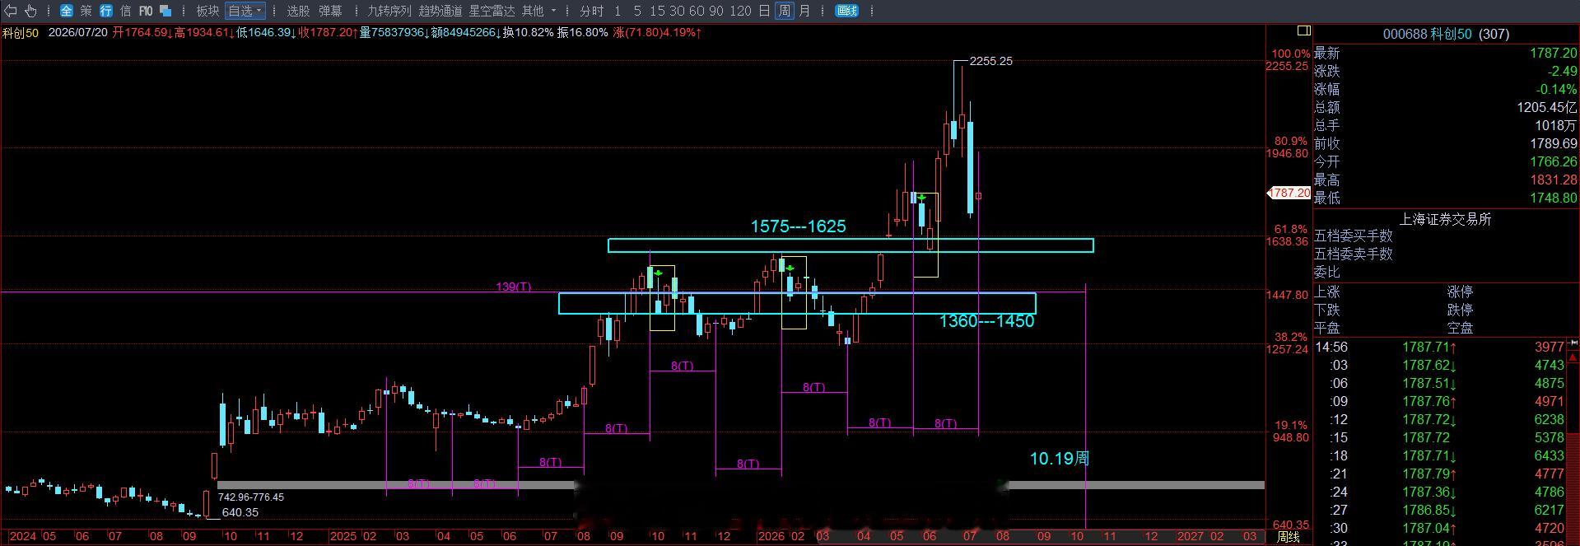Expand the arrow next to 其他
This screenshot has width=1580, height=546.
(553, 11)
